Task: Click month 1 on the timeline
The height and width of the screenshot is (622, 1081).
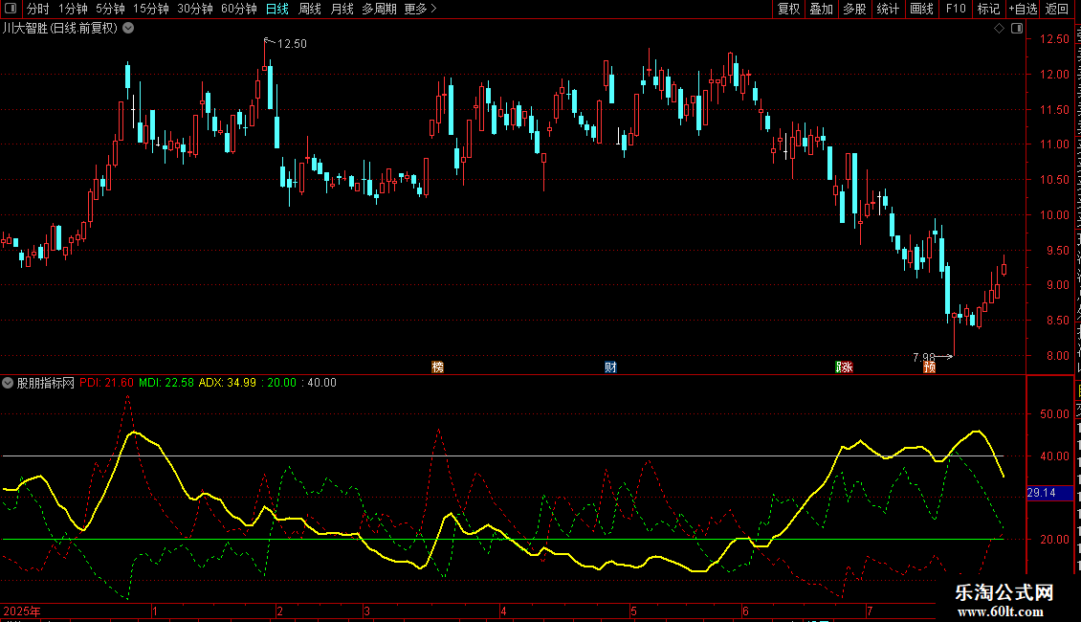Action: click(155, 611)
